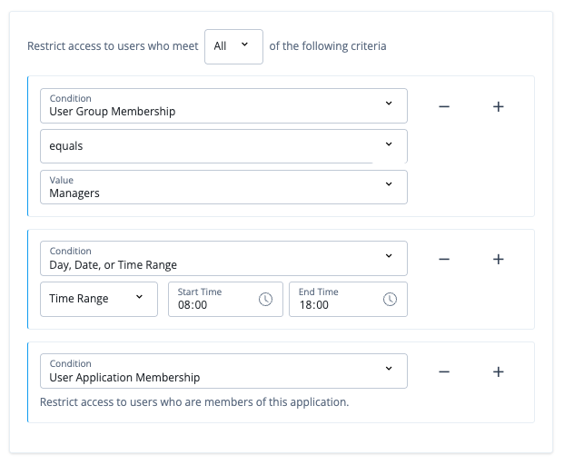Open the Time Range type dropdown
This screenshot has height=465, width=564.
[x=99, y=299]
